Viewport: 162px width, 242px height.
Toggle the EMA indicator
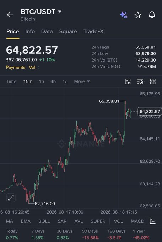click(26, 221)
